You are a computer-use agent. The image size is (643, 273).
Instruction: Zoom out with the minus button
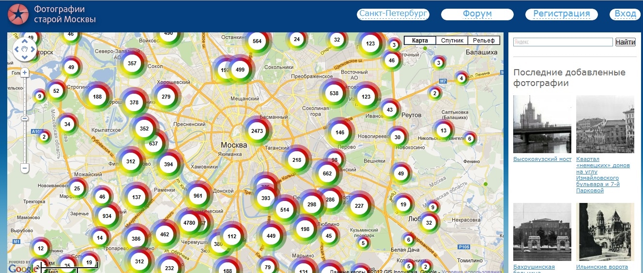click(25, 168)
